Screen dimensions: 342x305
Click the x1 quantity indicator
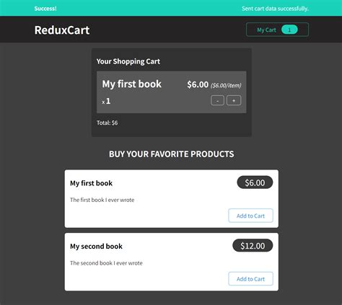(106, 101)
